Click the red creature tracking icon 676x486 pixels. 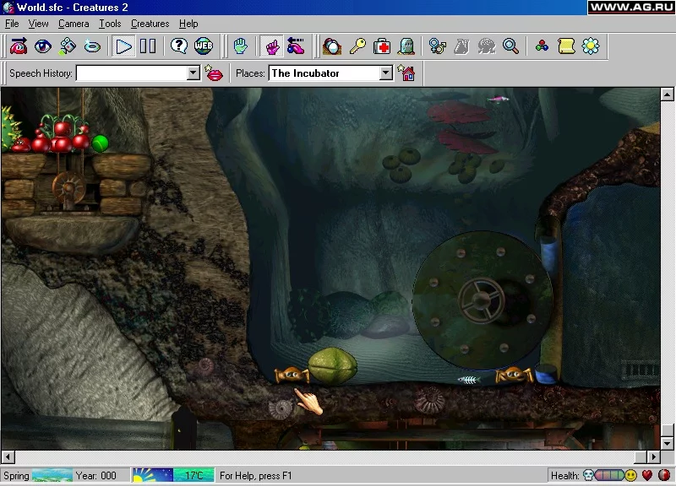tap(19, 46)
